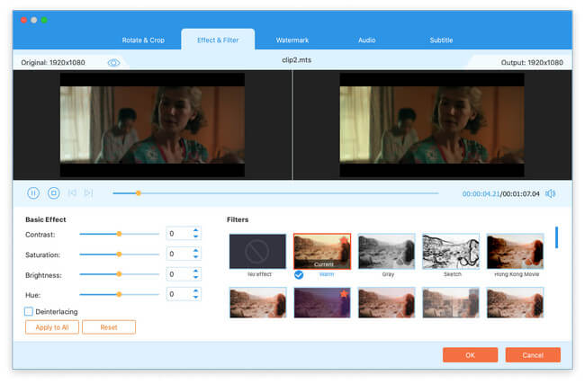Click the Brightness slider

tap(120, 274)
